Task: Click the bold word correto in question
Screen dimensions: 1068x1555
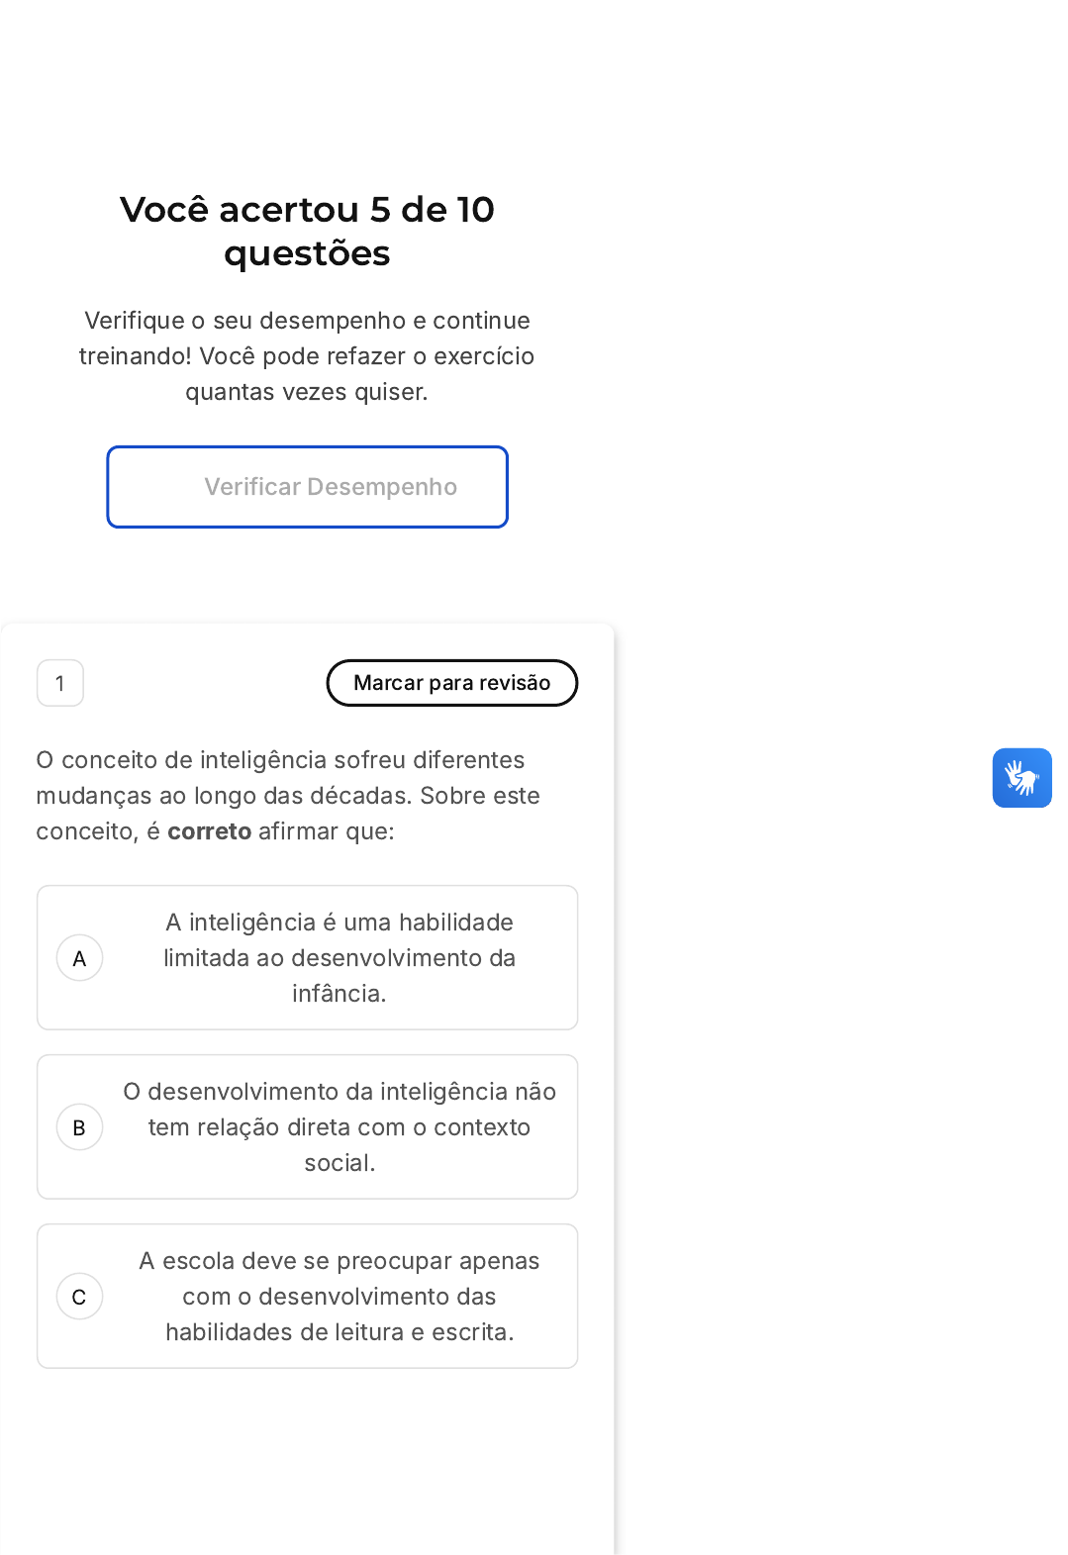Action: point(210,831)
